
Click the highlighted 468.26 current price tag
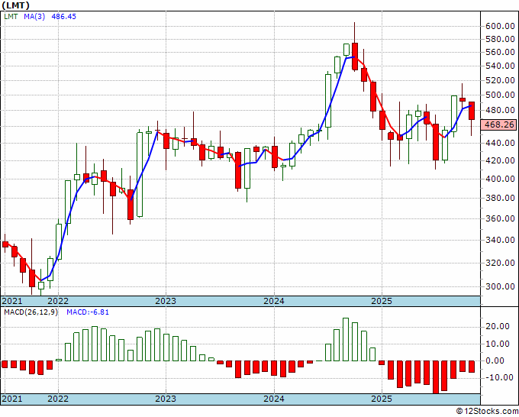point(499,124)
